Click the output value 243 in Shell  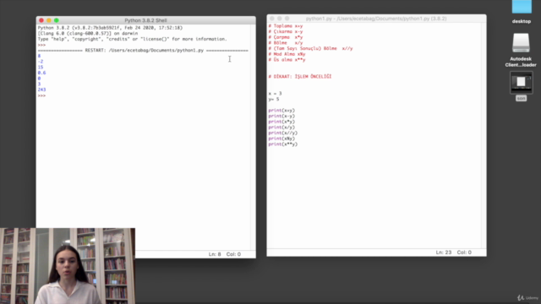(41, 90)
